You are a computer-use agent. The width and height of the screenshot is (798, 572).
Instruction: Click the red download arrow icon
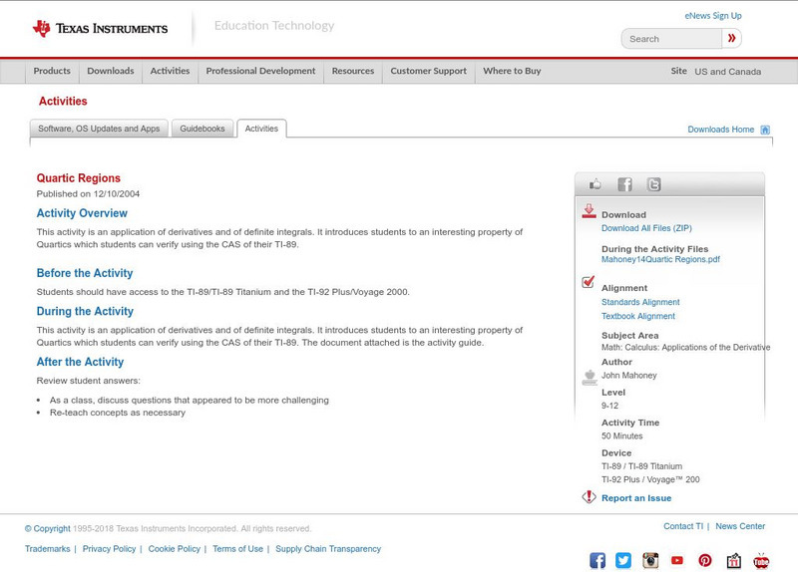pos(589,211)
